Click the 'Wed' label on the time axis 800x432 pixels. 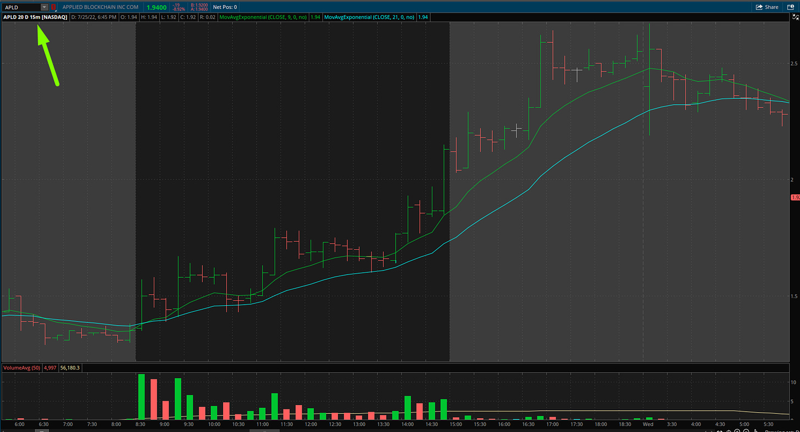(648, 424)
